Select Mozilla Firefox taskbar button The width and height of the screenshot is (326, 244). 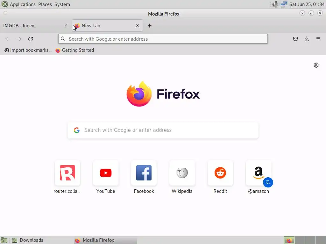[x=105, y=240]
